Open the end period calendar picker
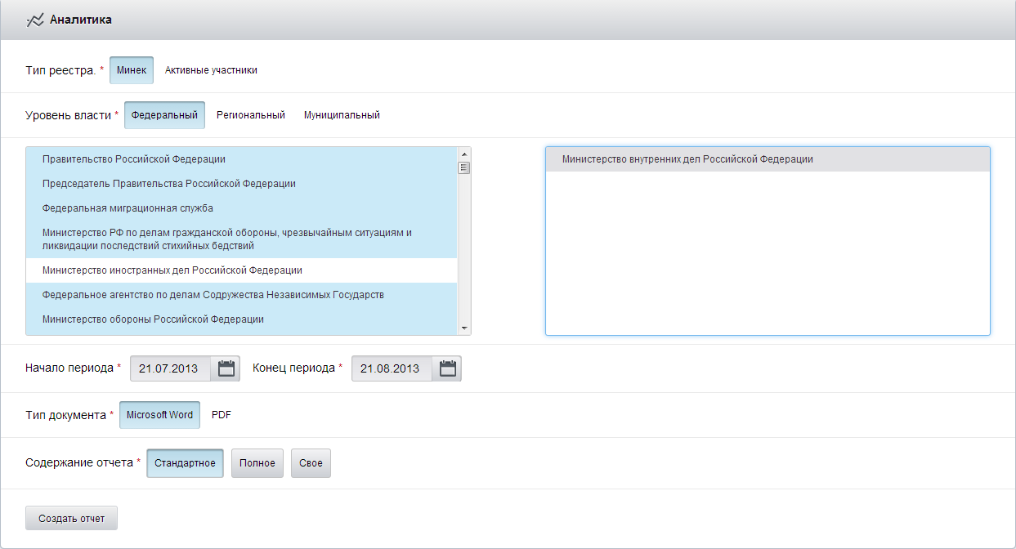Viewport: 1016px width, 549px height. pyautogui.click(x=447, y=368)
